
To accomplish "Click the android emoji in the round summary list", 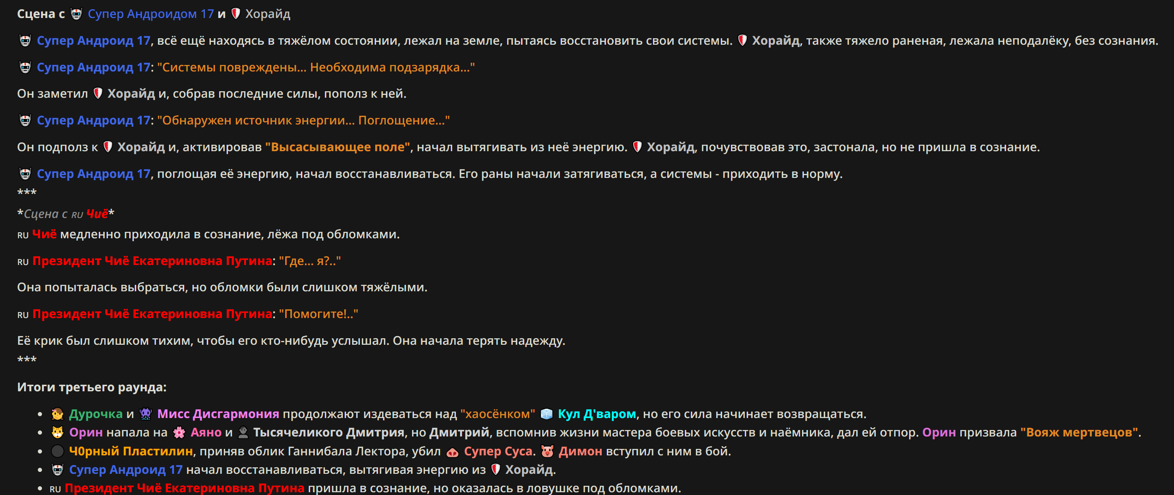I will [x=57, y=470].
